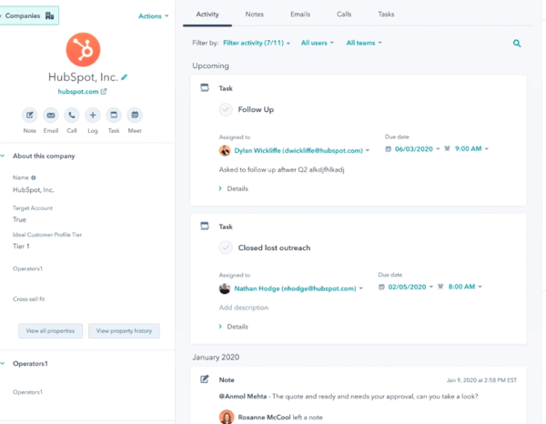Image resolution: width=546 pixels, height=424 pixels.
Task: Click note icon on January 2020 note card
Action: click(x=205, y=379)
